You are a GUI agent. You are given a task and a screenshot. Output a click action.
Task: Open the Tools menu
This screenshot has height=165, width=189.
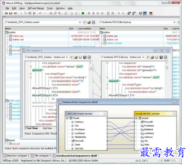50,8
